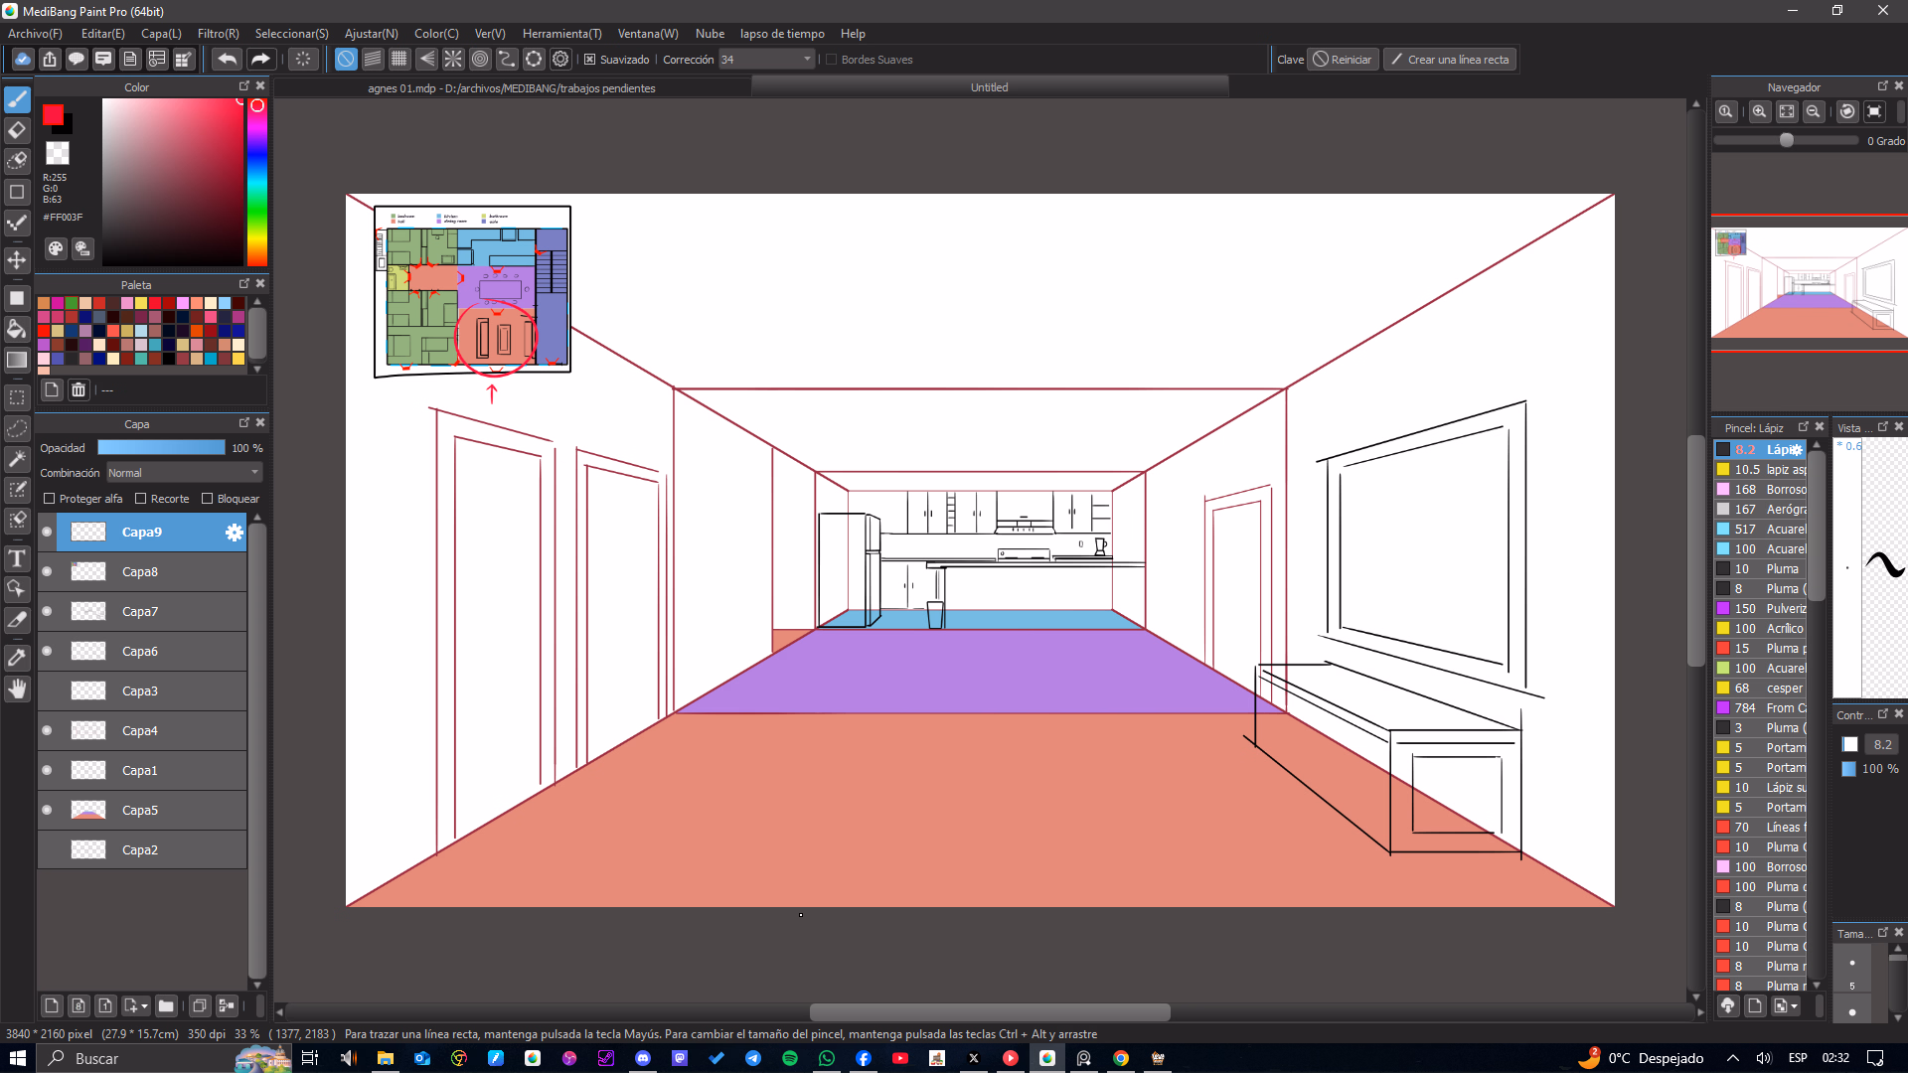Click the rainbow hue slider strip
This screenshot has width=1908, height=1073.
[257, 184]
